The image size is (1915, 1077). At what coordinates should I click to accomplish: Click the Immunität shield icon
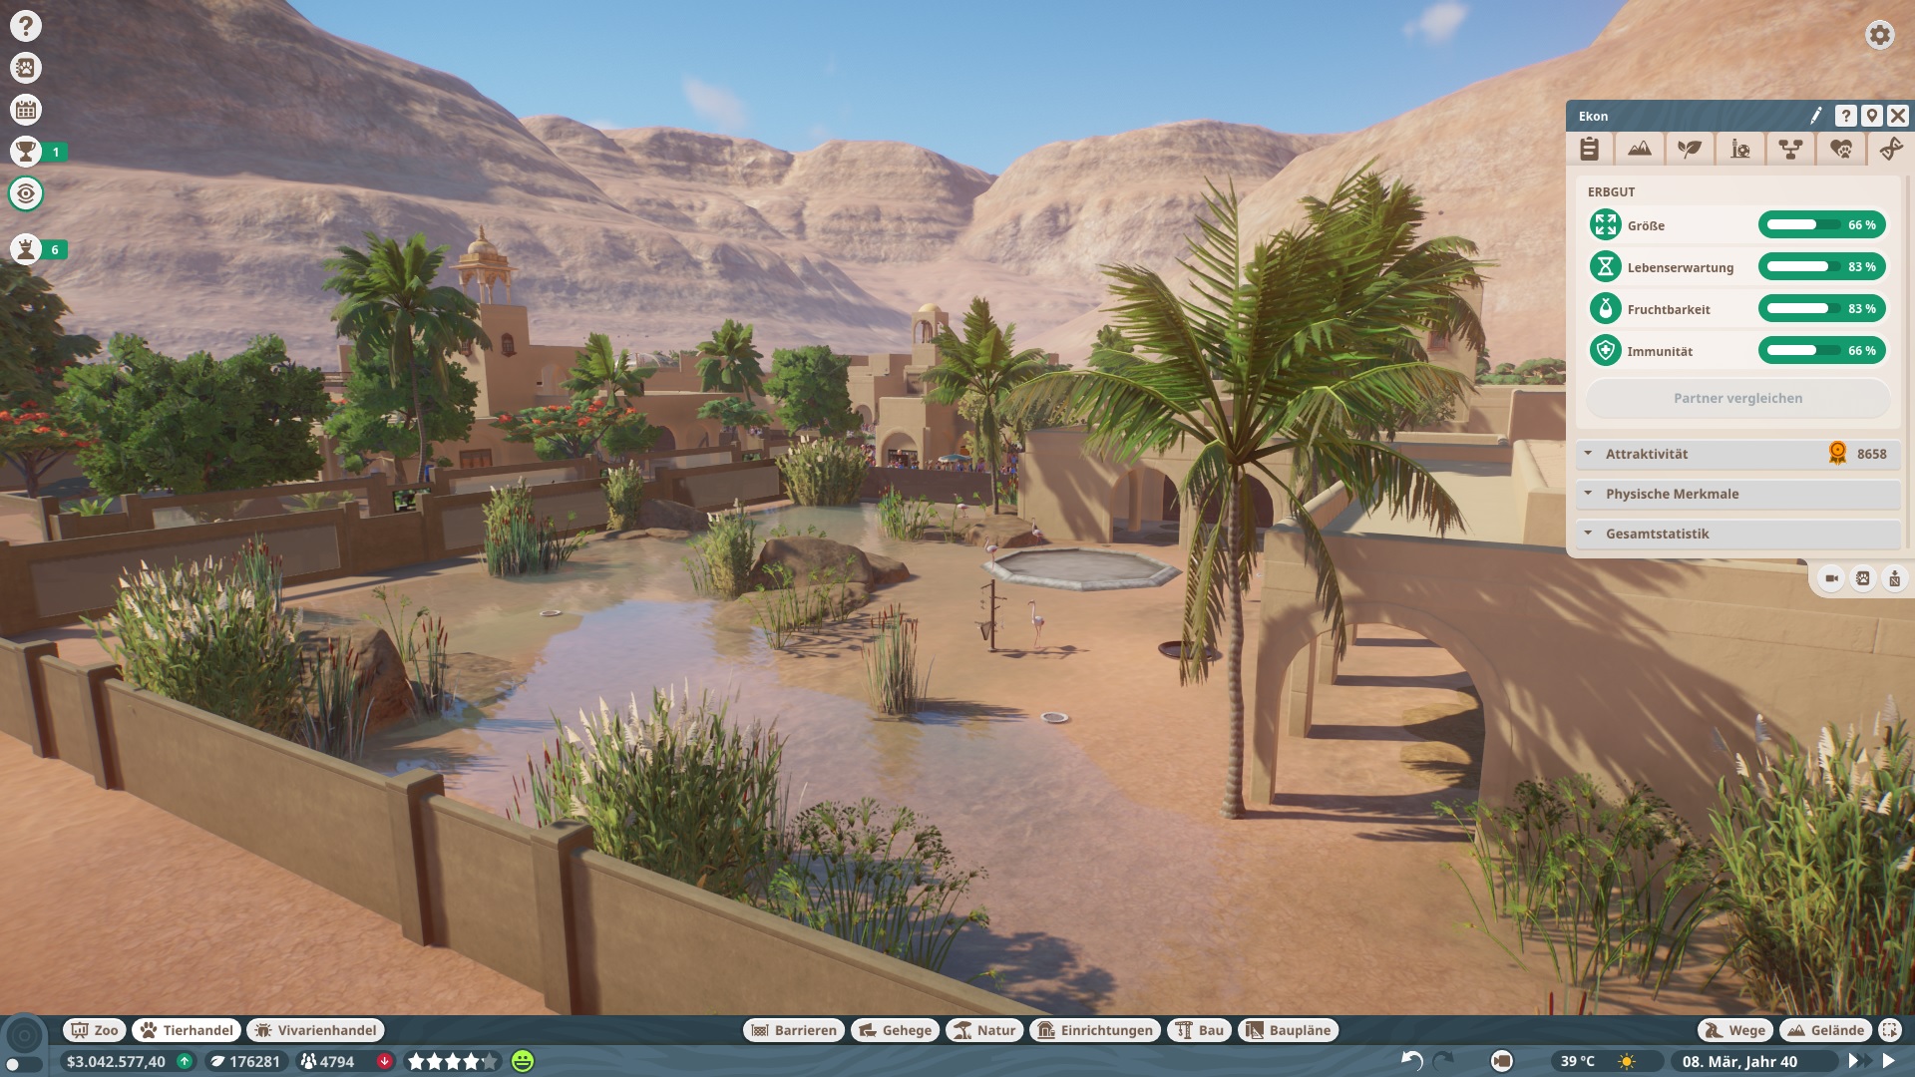[1605, 351]
